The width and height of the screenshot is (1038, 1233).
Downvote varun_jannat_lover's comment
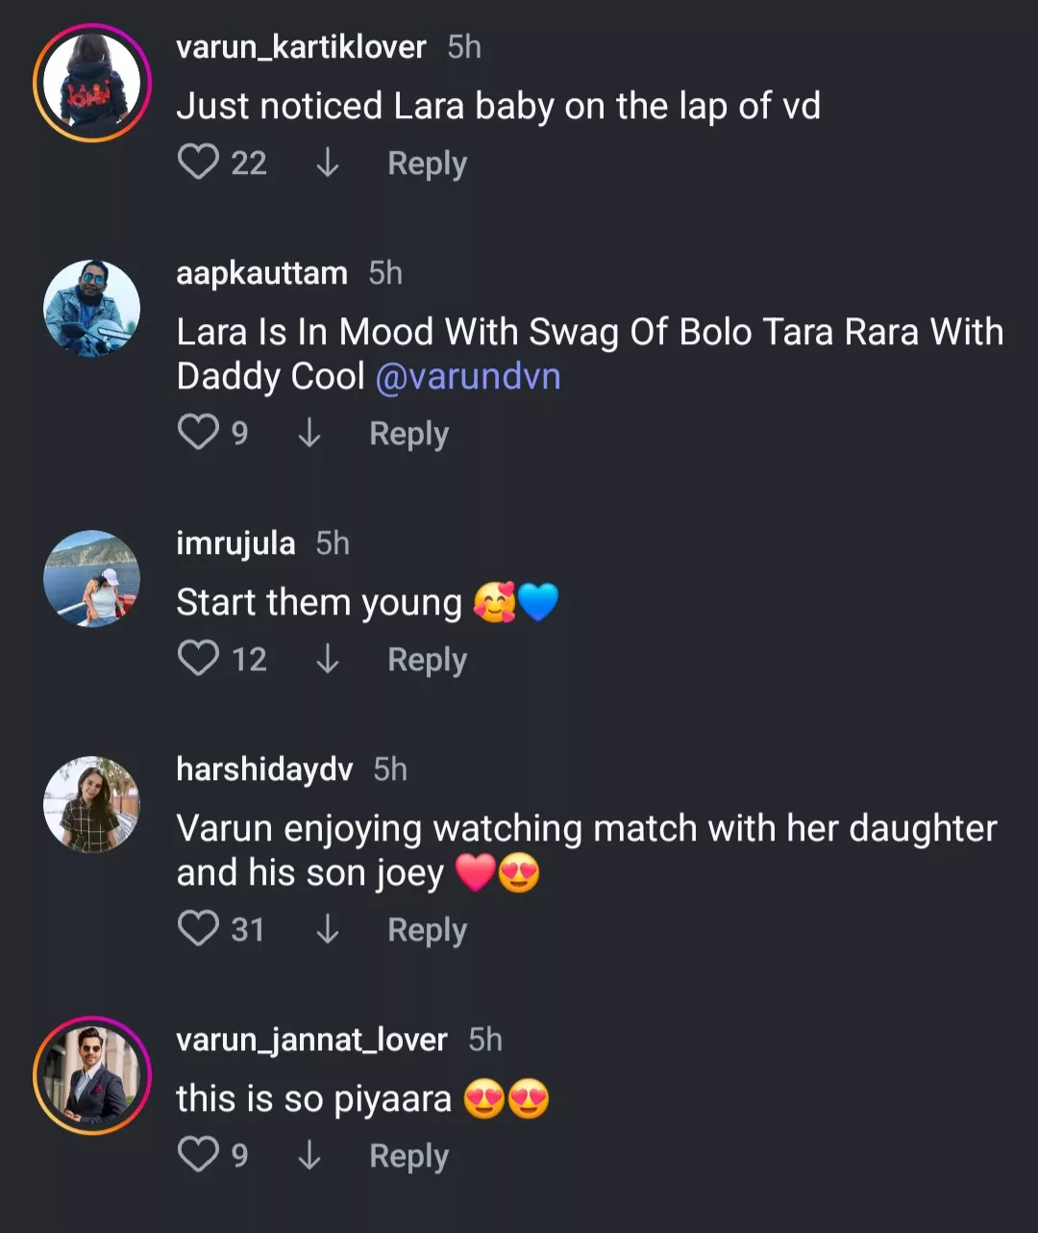pyautogui.click(x=309, y=1155)
